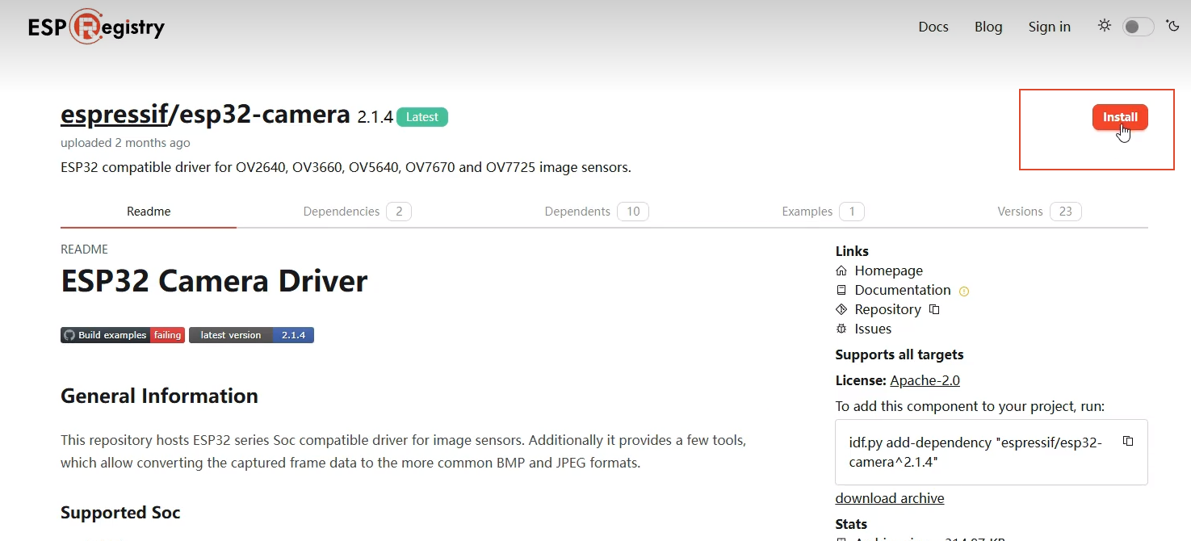Copy the idf.py add-dependency command

tap(1128, 441)
